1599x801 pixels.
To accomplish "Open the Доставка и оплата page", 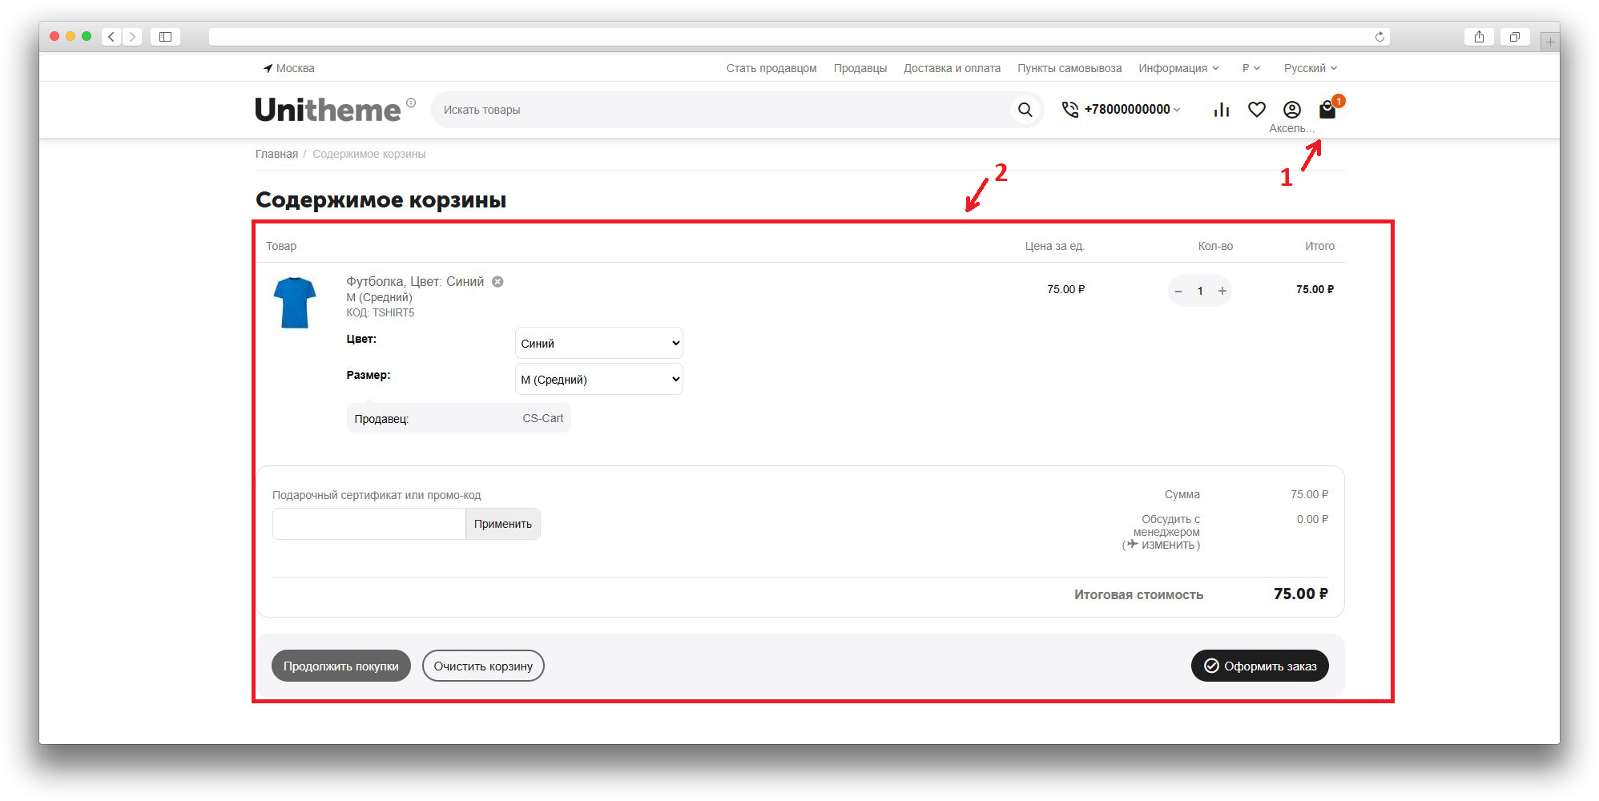I will (x=952, y=68).
